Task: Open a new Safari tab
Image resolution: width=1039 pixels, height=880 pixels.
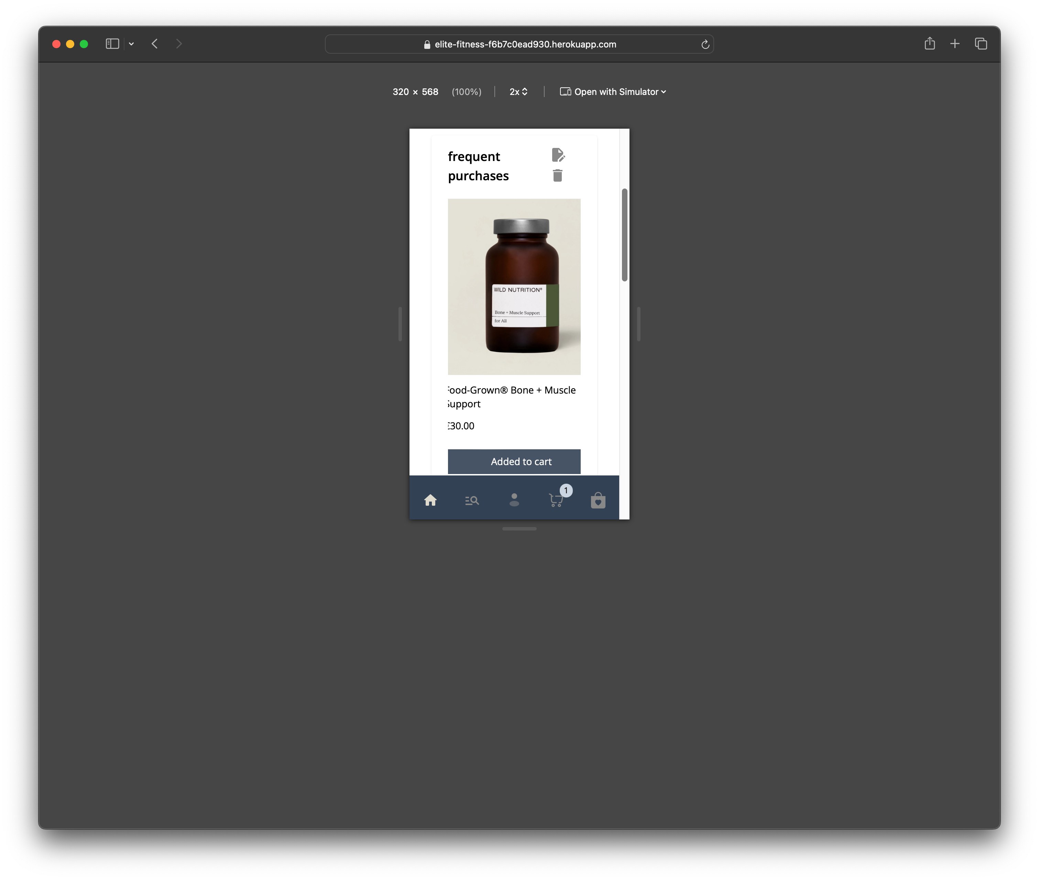Action: (x=954, y=44)
